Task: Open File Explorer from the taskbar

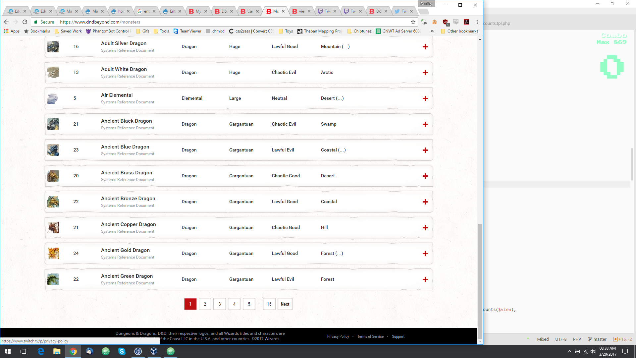Action: 57,351
